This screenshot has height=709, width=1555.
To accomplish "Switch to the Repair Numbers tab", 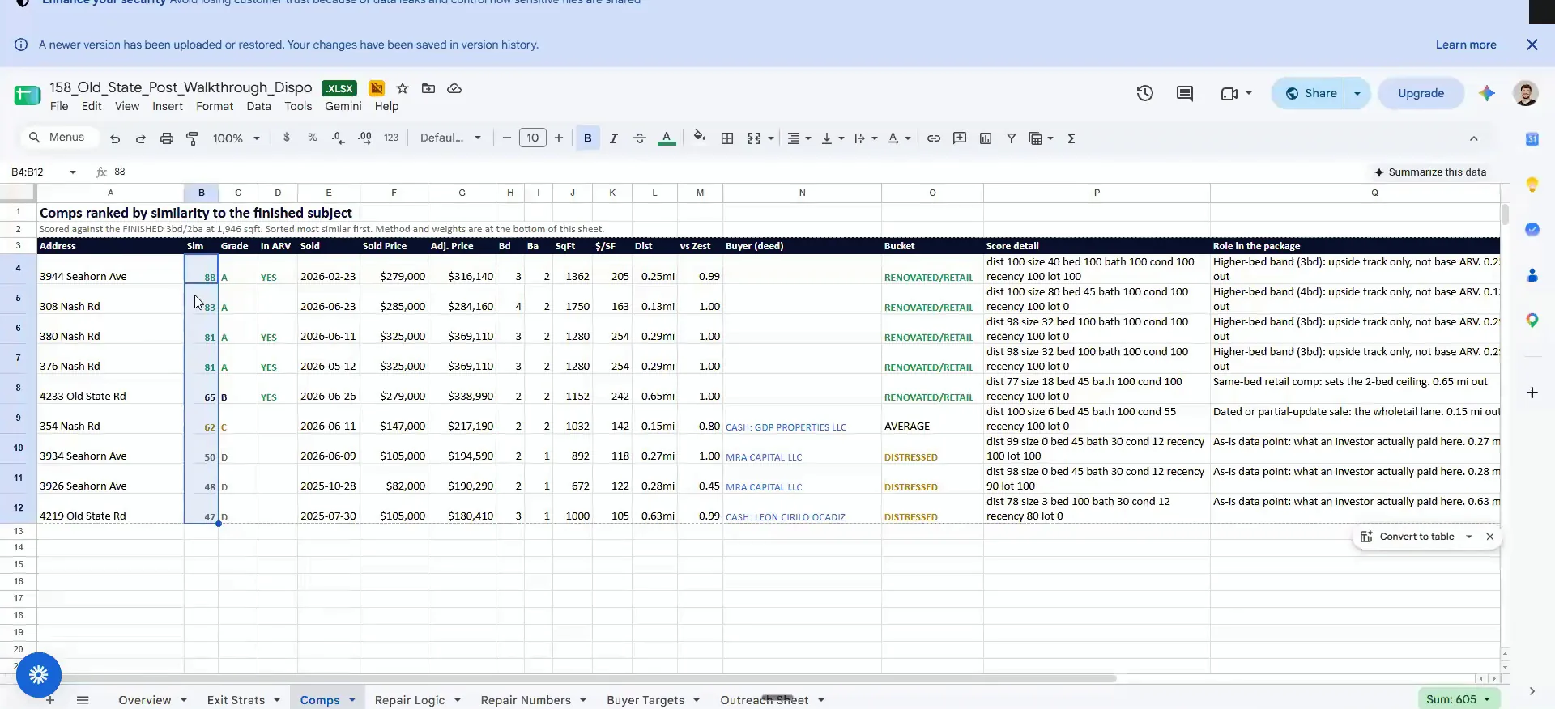I will (526, 700).
